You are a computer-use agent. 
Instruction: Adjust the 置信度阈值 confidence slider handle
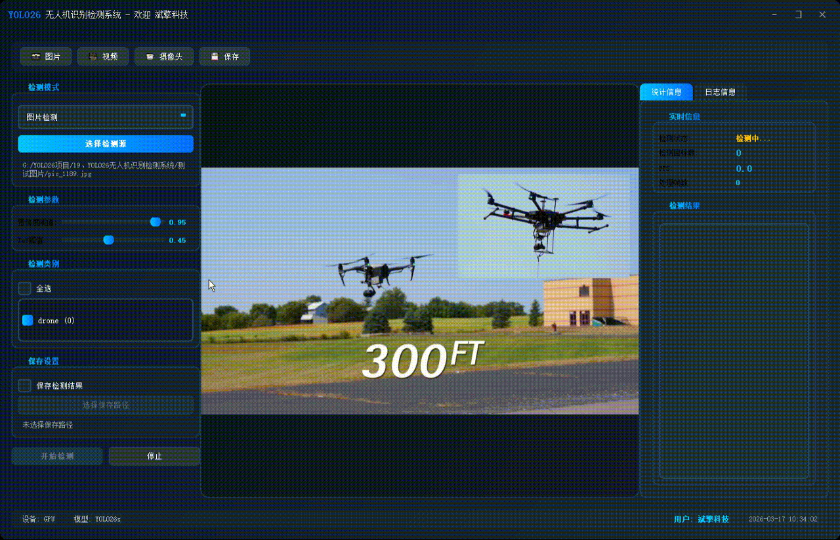[x=156, y=222]
